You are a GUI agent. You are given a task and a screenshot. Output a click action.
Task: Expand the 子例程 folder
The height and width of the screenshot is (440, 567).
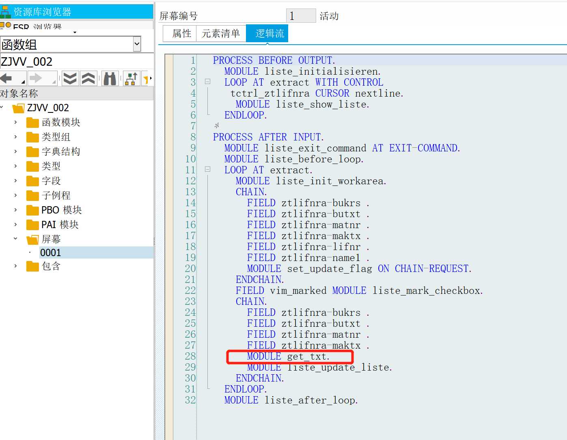(x=15, y=195)
